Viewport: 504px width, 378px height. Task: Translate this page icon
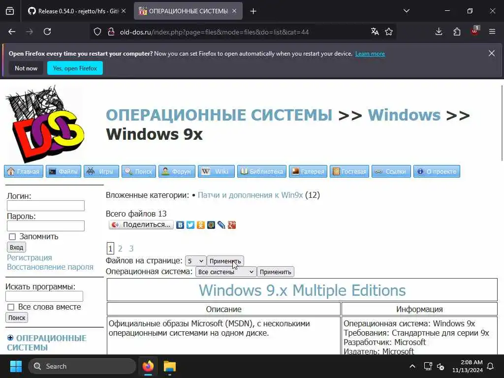point(375,31)
